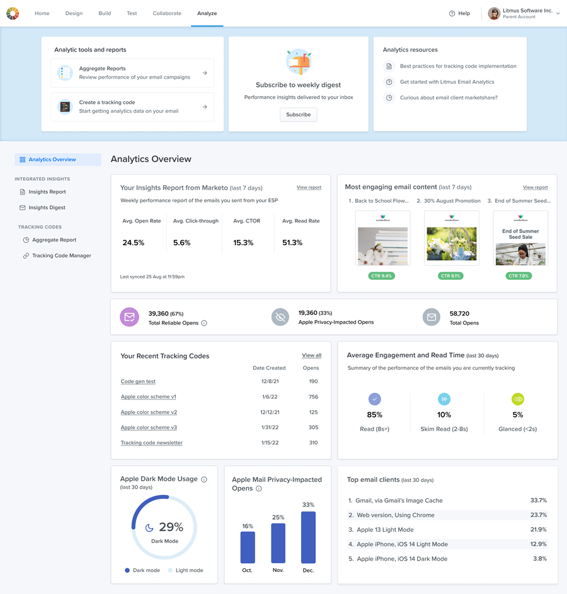The width and height of the screenshot is (567, 594).
Task: Click the mailbox illustration
Action: [x=299, y=62]
